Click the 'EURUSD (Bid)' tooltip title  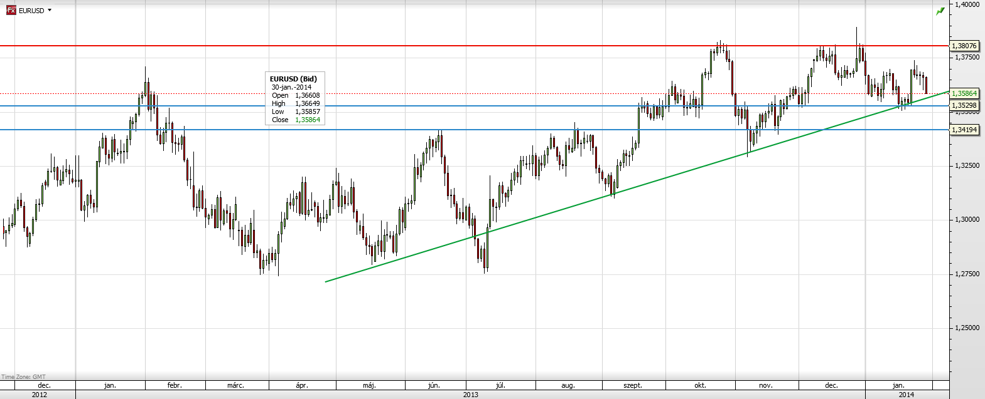point(293,79)
